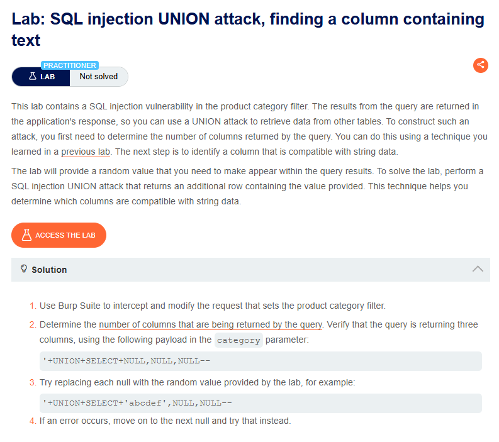Image resolution: width=499 pixels, height=442 pixels.
Task: Click the flask icon in LAB badge
Action: pyautogui.click(x=33, y=76)
